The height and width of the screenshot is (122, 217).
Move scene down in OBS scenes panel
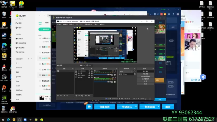coord(67,96)
